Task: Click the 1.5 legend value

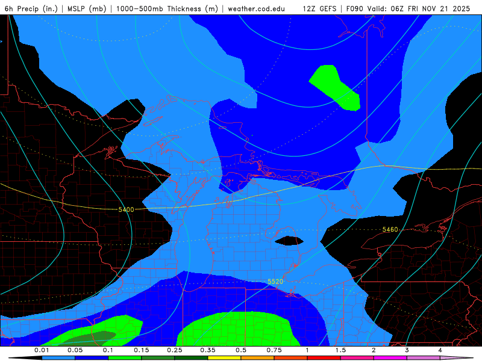Action: pos(340,350)
